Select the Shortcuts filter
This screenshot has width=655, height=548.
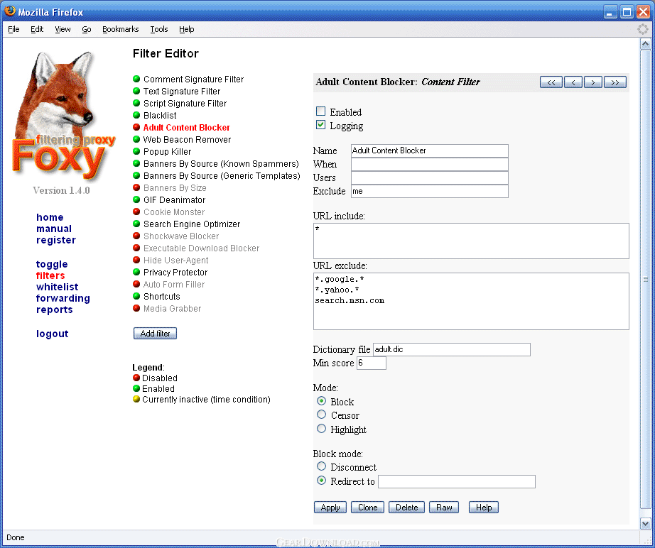tap(162, 296)
